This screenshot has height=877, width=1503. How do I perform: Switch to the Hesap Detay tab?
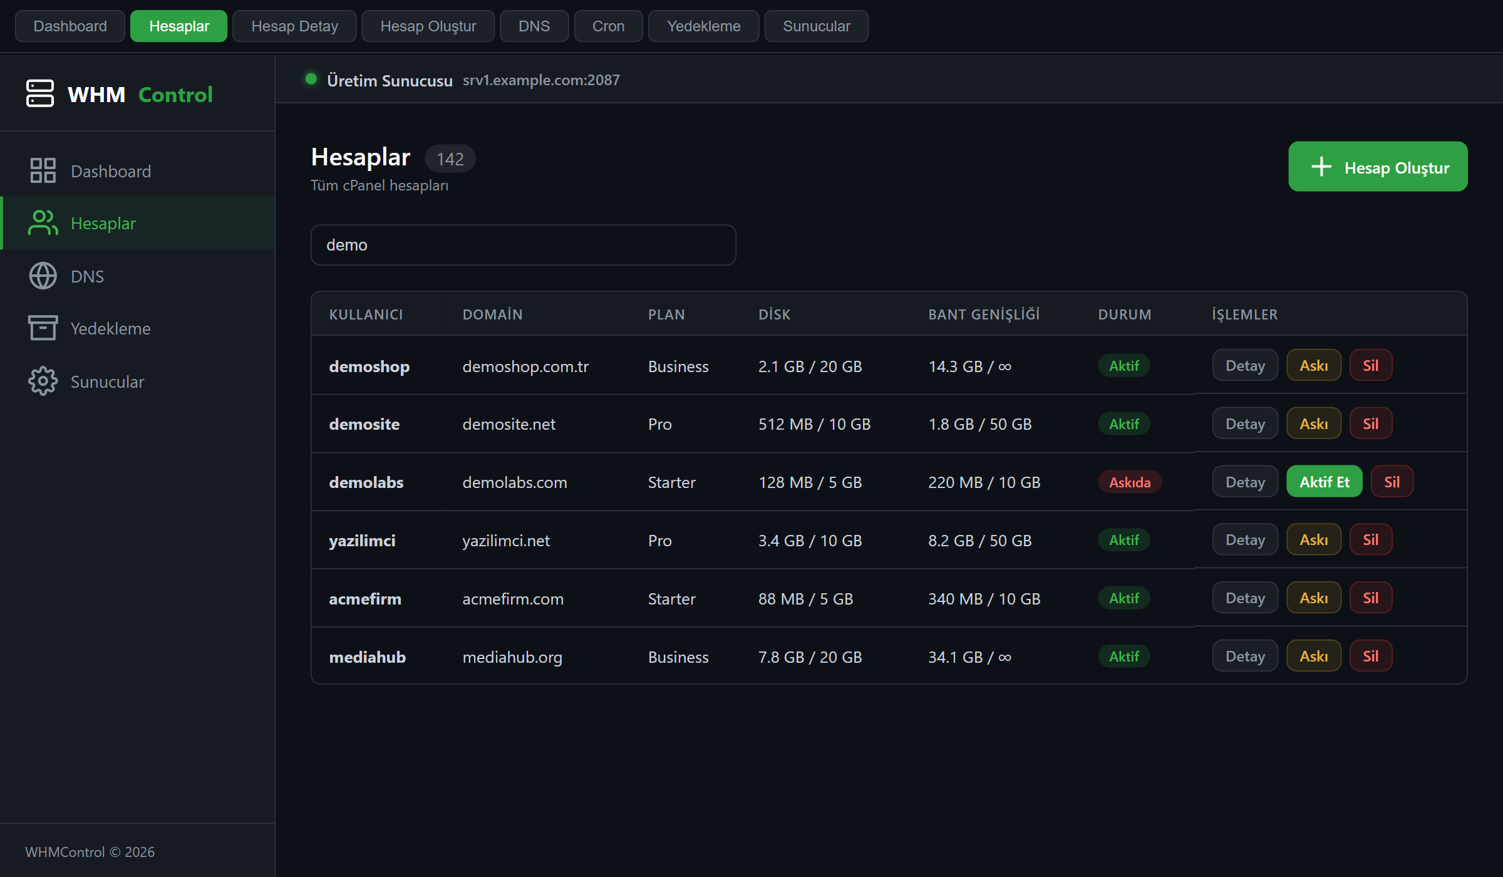point(294,26)
